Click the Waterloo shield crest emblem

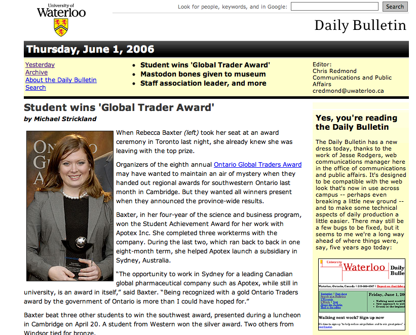61,27
